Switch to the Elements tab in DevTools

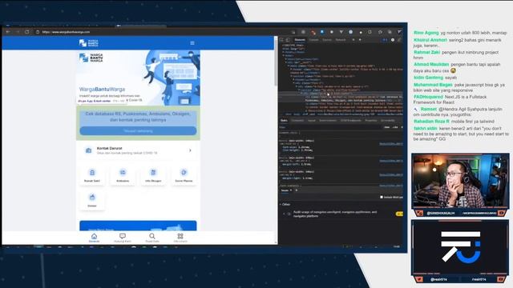tap(300, 40)
